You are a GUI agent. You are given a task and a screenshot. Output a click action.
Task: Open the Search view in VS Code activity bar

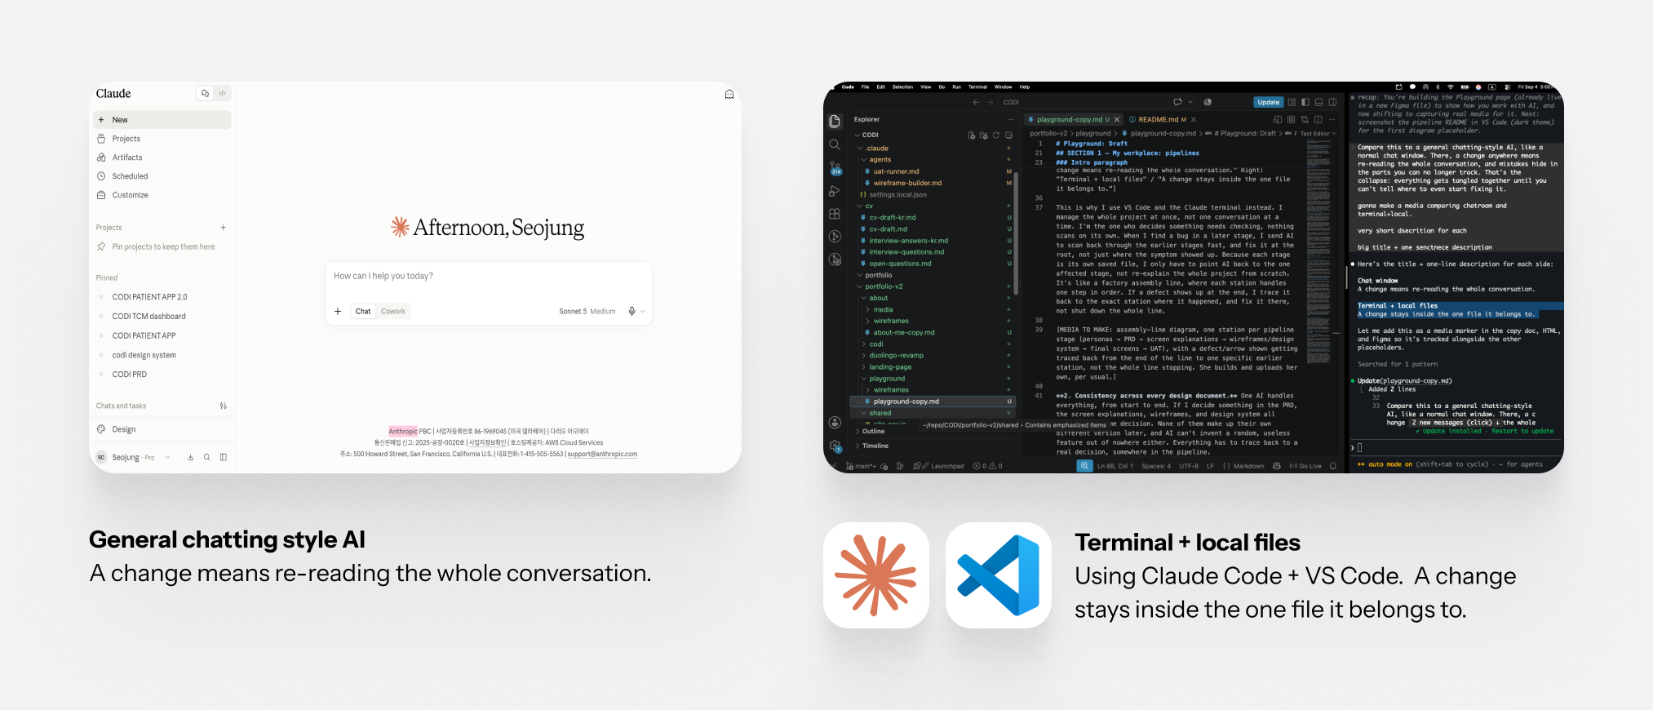tap(835, 144)
